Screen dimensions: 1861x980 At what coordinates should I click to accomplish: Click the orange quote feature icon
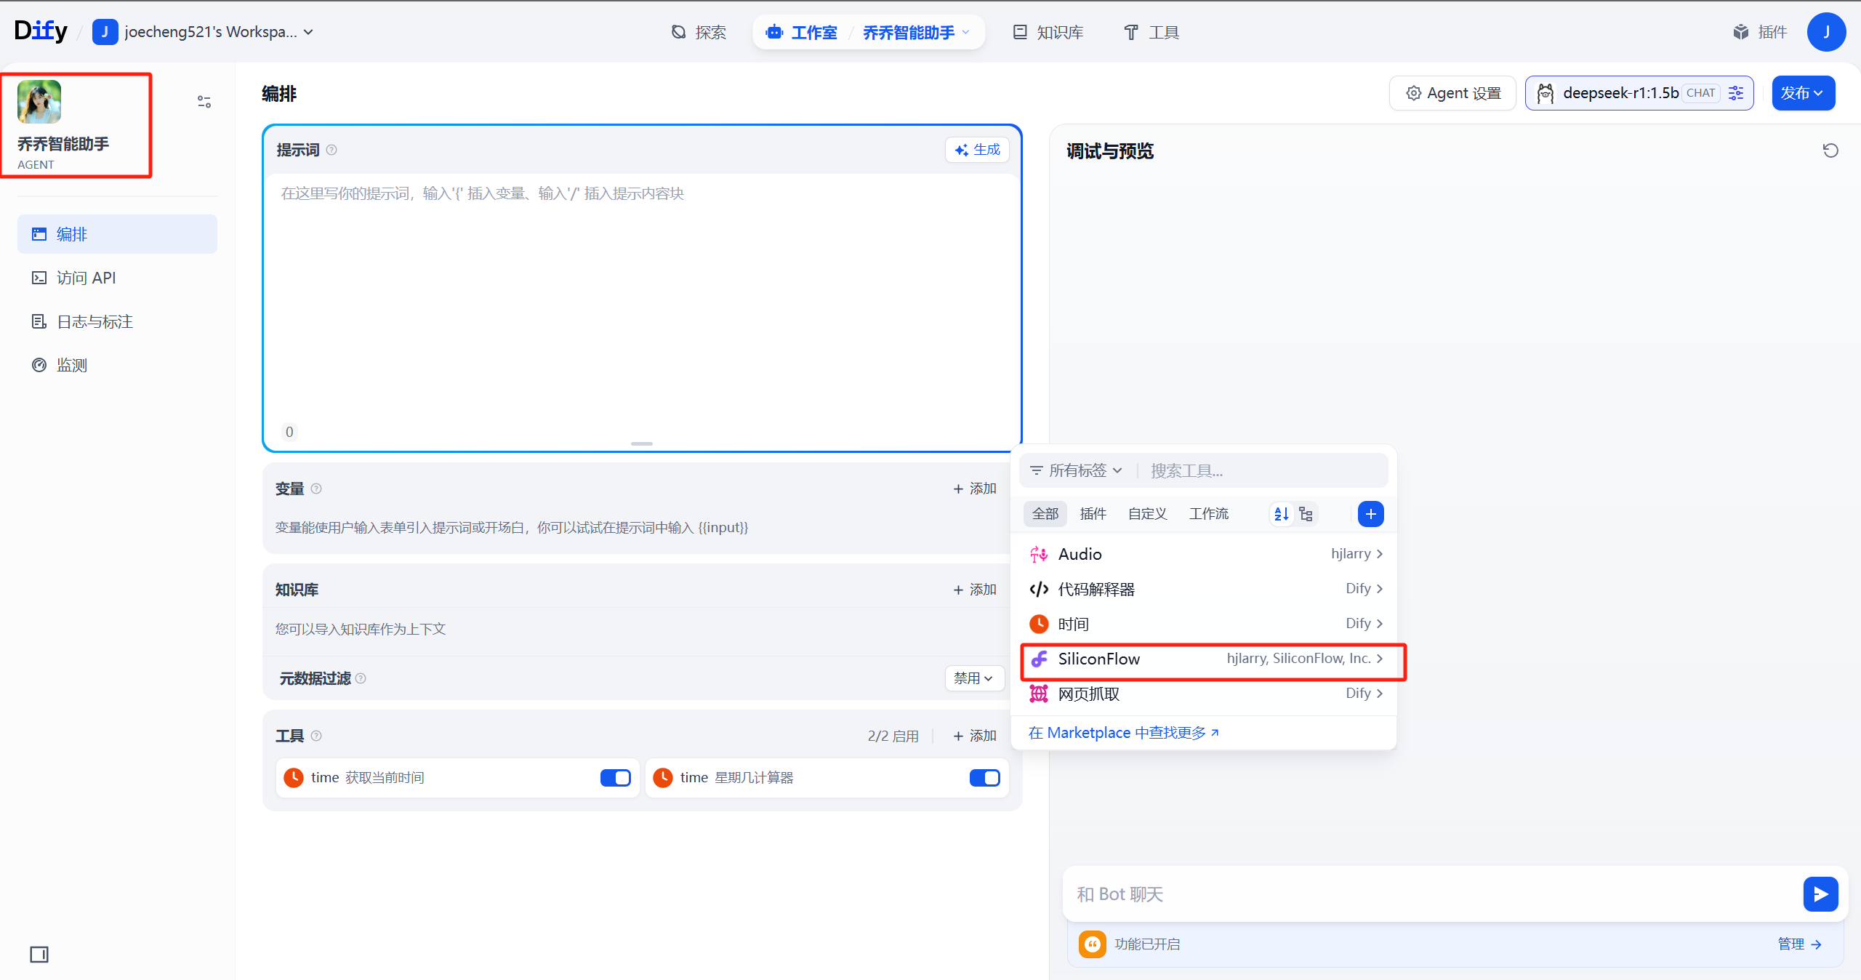[1092, 944]
